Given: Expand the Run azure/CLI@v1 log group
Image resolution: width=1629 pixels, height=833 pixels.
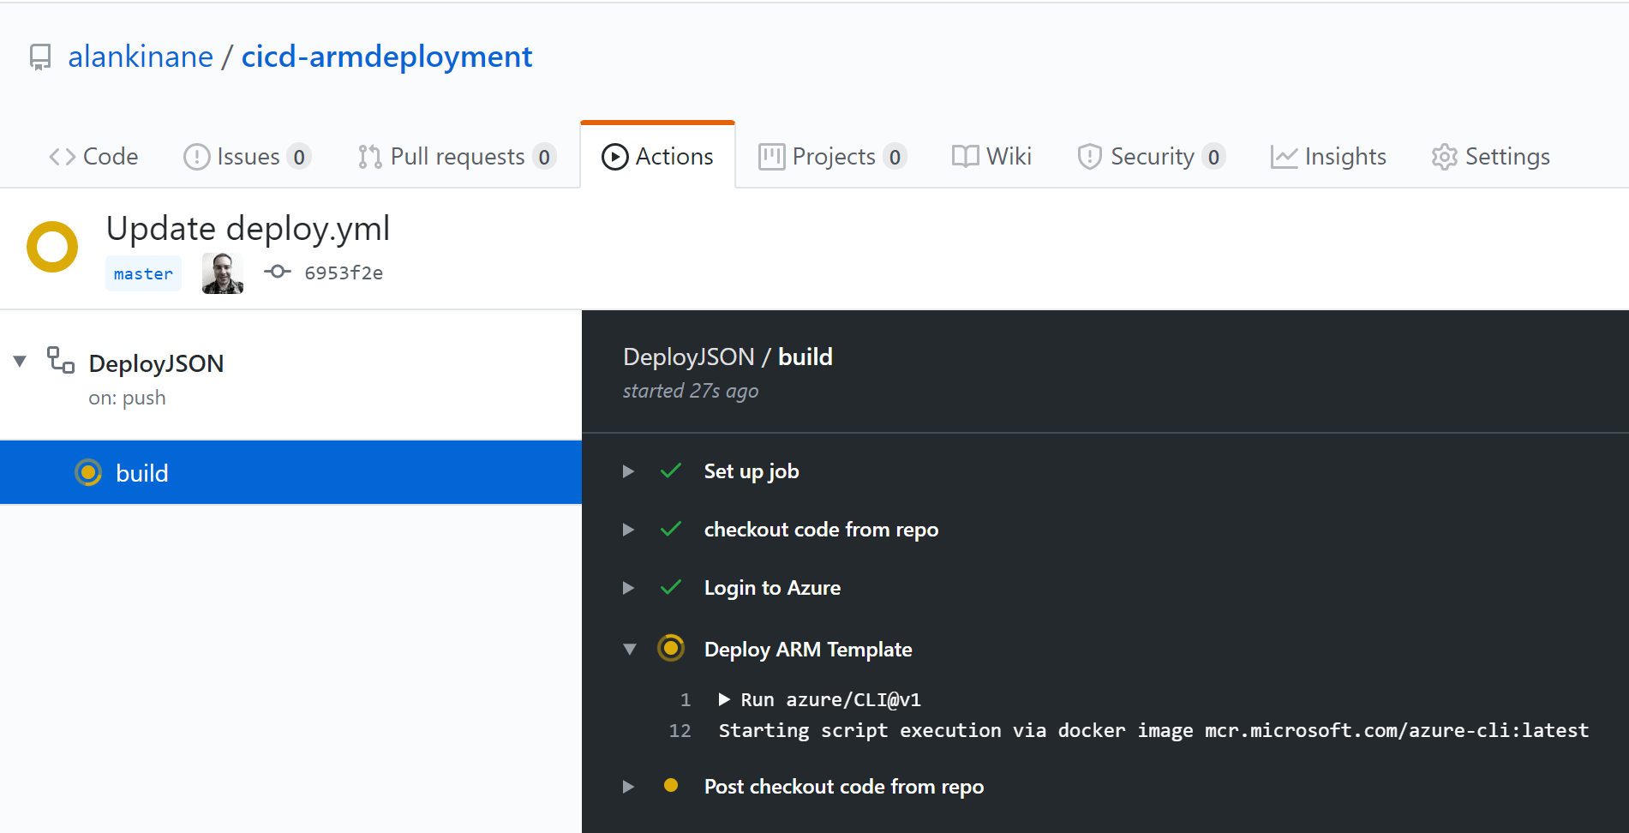Looking at the screenshot, I should pyautogui.click(x=724, y=699).
